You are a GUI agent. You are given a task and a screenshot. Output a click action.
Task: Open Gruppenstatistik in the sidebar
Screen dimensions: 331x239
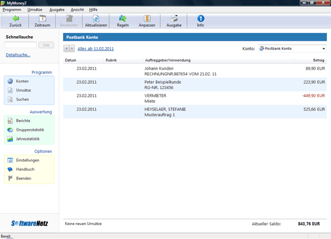pyautogui.click(x=30, y=130)
